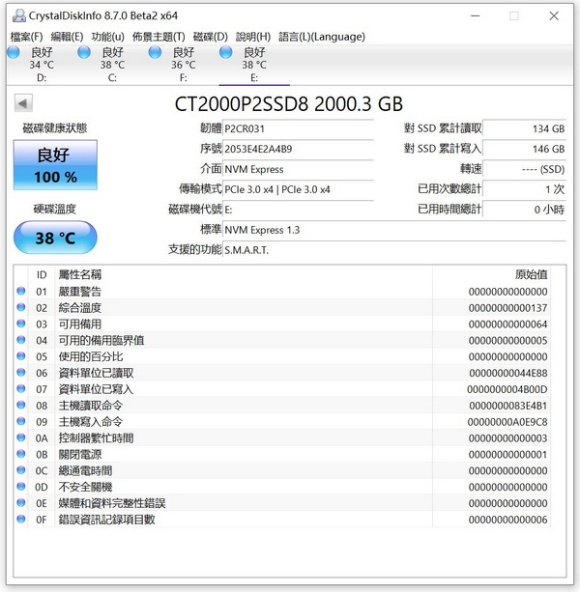Click the status dot for attribute 02 綜合溫度
The height and width of the screenshot is (592, 580).
point(21,307)
